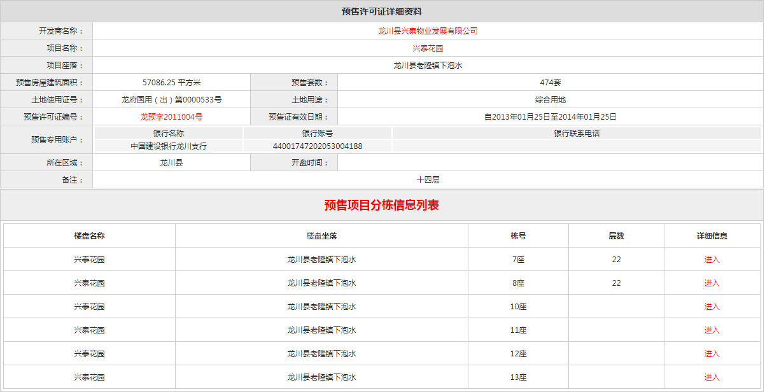Click the 层数 column header
Image resolution: width=765 pixels, height=392 pixels.
(x=616, y=235)
